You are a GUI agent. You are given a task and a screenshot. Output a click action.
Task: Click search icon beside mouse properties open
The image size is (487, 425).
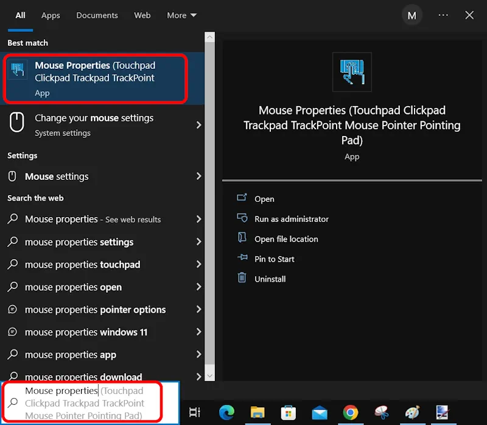[x=12, y=287]
